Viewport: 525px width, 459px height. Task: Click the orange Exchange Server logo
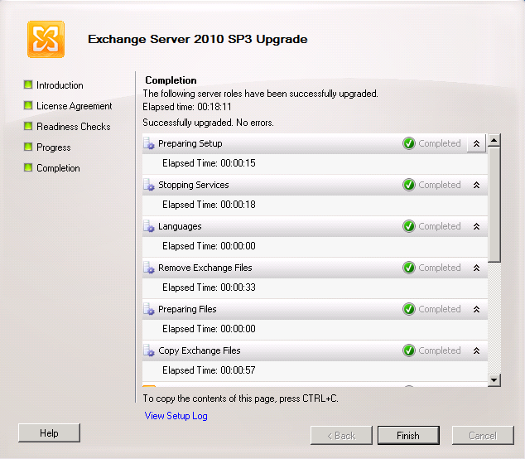46,39
